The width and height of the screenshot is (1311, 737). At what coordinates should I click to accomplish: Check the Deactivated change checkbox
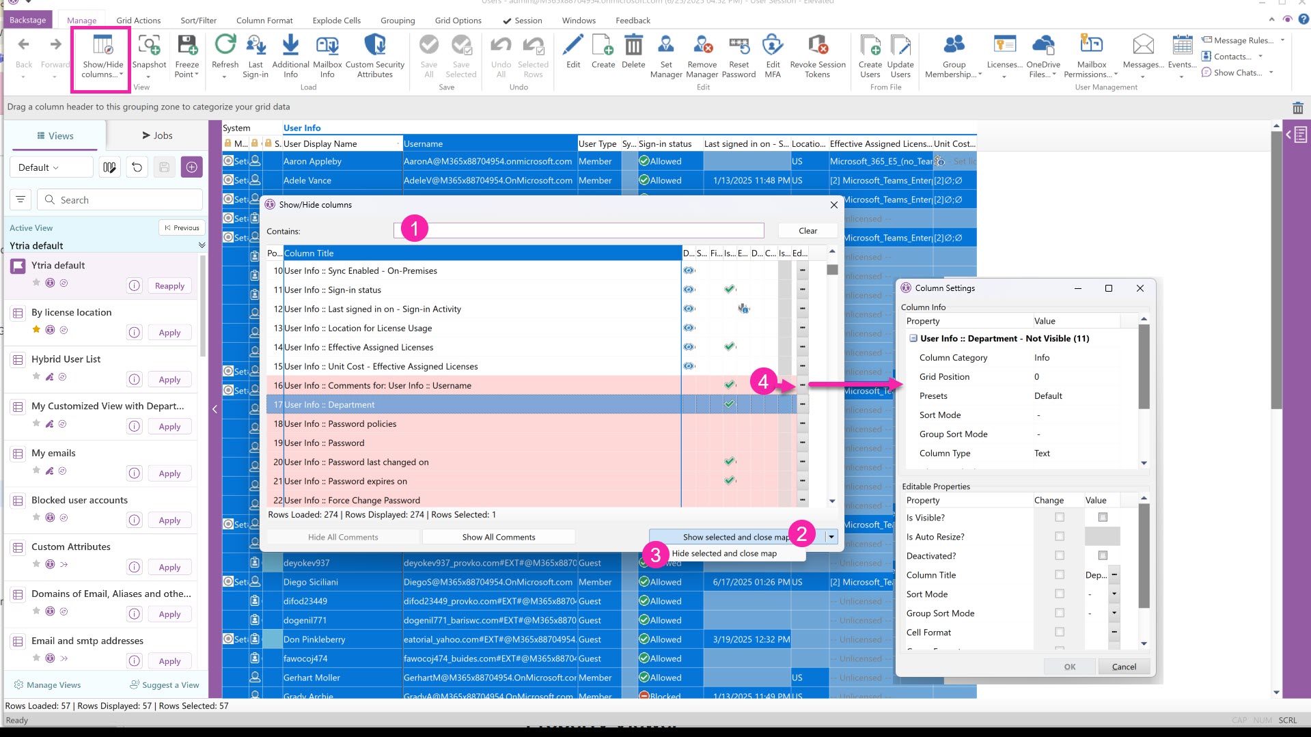coord(1060,556)
